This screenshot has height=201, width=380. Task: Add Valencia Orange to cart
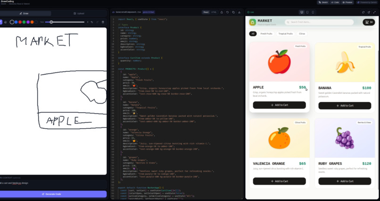(279, 181)
